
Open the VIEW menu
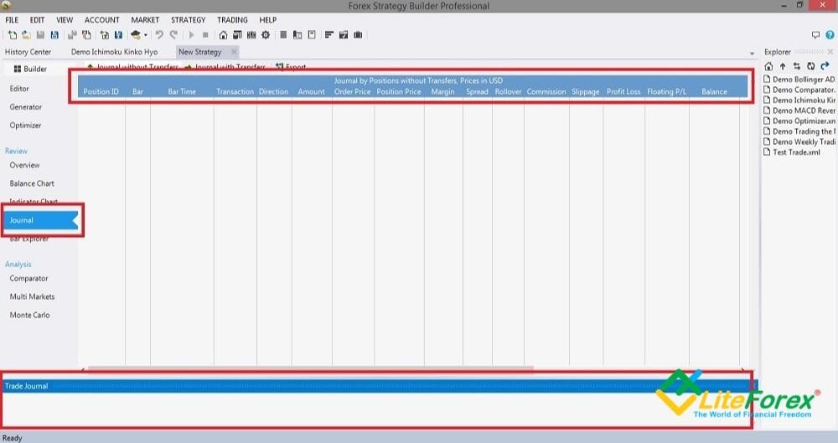click(x=65, y=20)
